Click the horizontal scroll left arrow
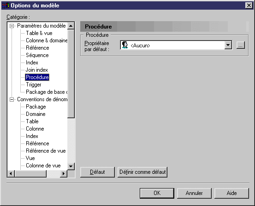Viewport: 255px width, 206px height. [x=11, y=174]
